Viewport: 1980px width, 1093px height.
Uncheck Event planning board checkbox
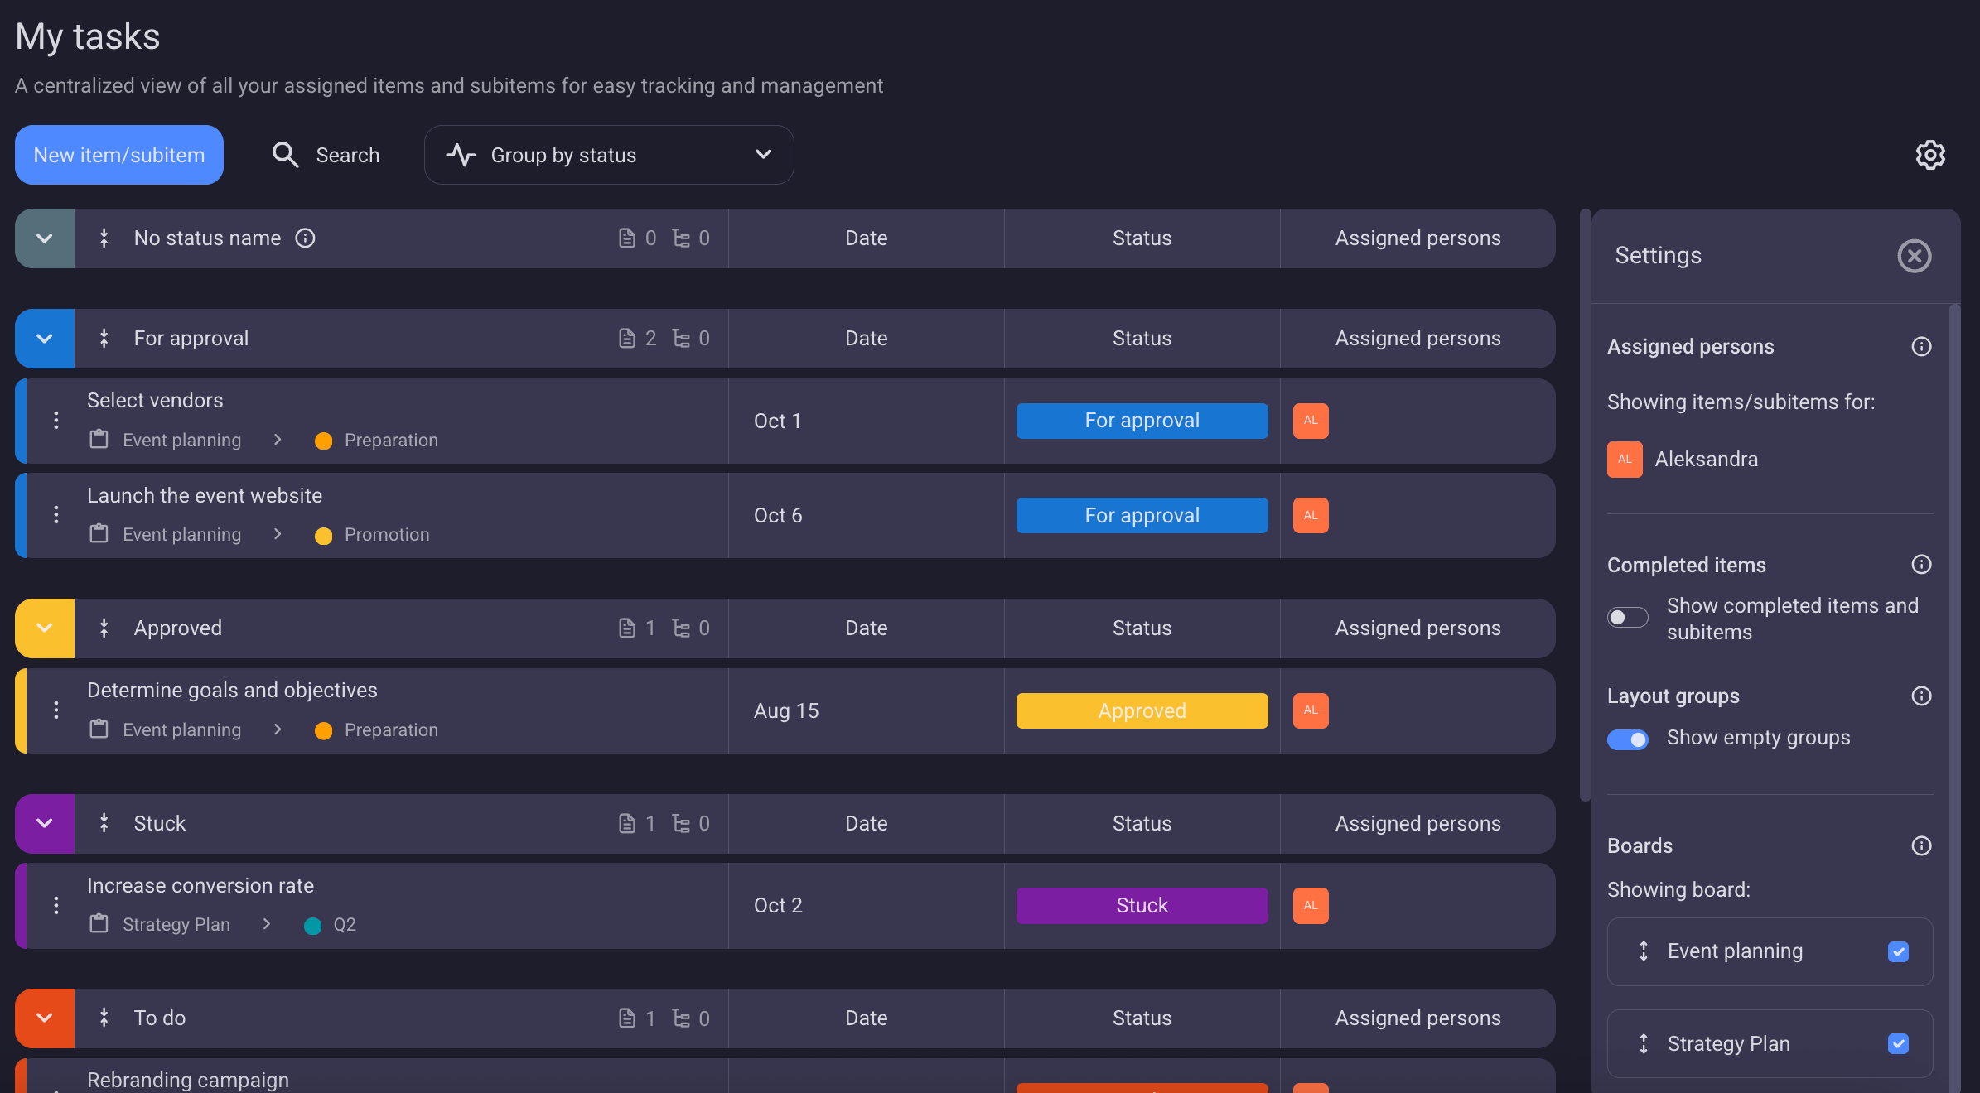pyautogui.click(x=1898, y=951)
